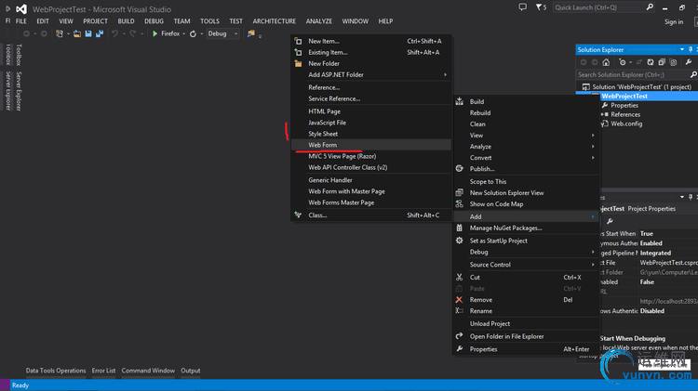
Task: Click the Quick Launch magnifier icon
Action: click(x=650, y=7)
